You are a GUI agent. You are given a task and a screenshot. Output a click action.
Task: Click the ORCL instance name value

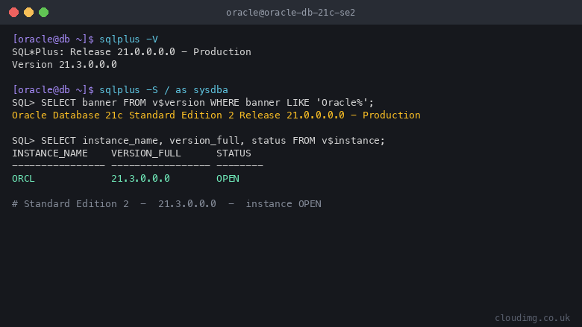coord(23,179)
